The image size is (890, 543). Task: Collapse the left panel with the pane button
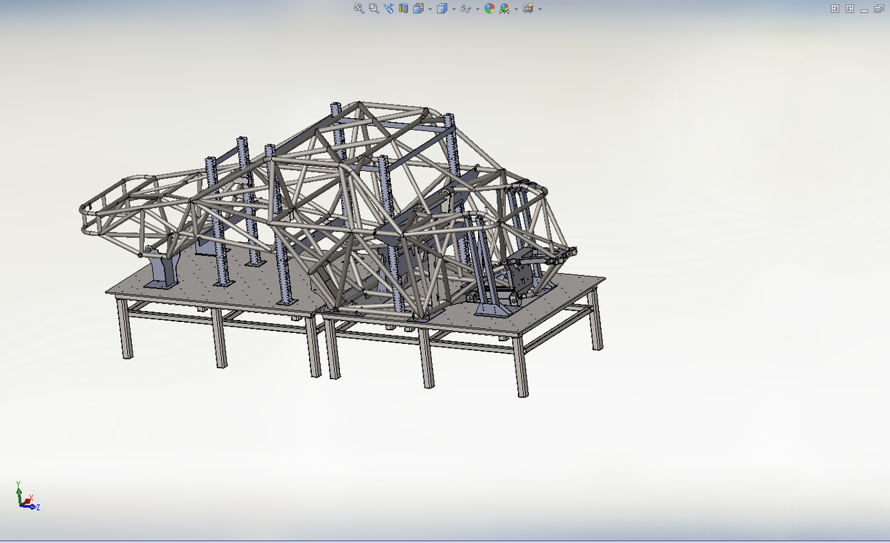point(835,10)
